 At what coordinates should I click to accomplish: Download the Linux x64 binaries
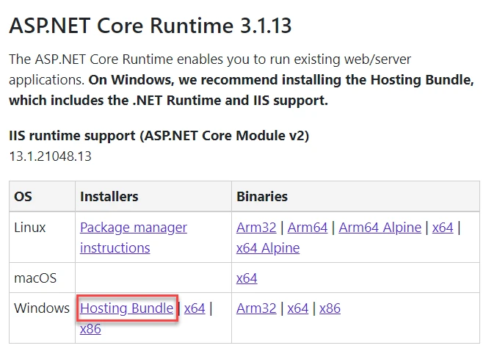click(x=443, y=228)
